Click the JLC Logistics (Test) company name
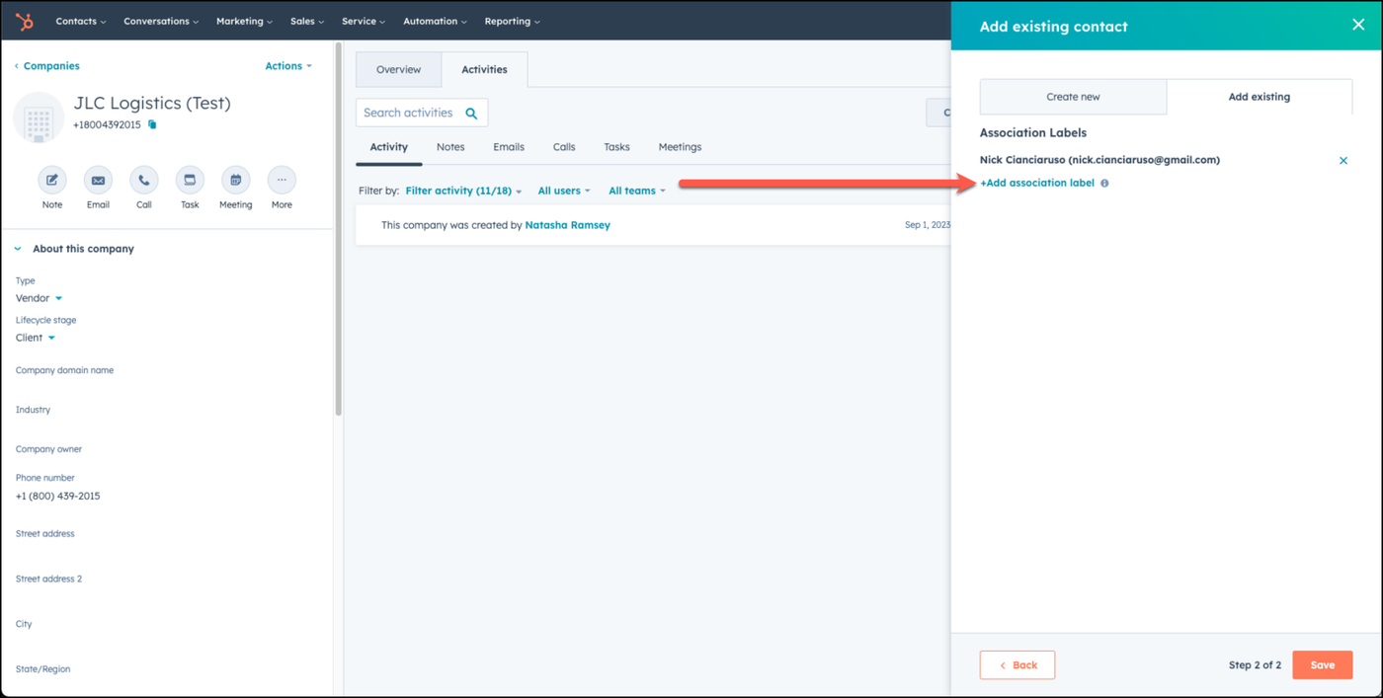 [x=152, y=103]
